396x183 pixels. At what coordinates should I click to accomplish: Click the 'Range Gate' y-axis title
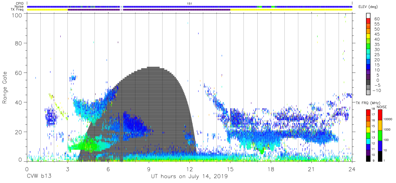coord(5,87)
